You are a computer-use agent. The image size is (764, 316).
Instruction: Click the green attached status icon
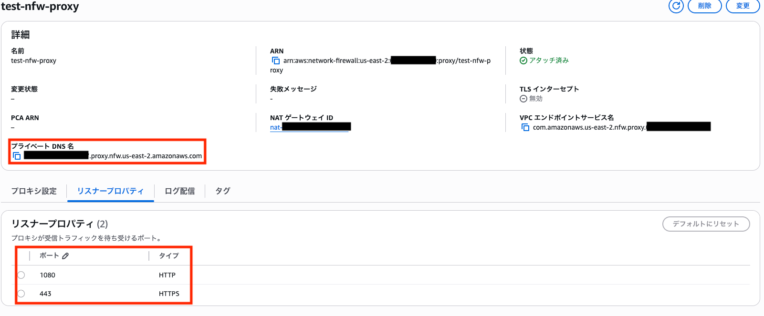(x=523, y=61)
